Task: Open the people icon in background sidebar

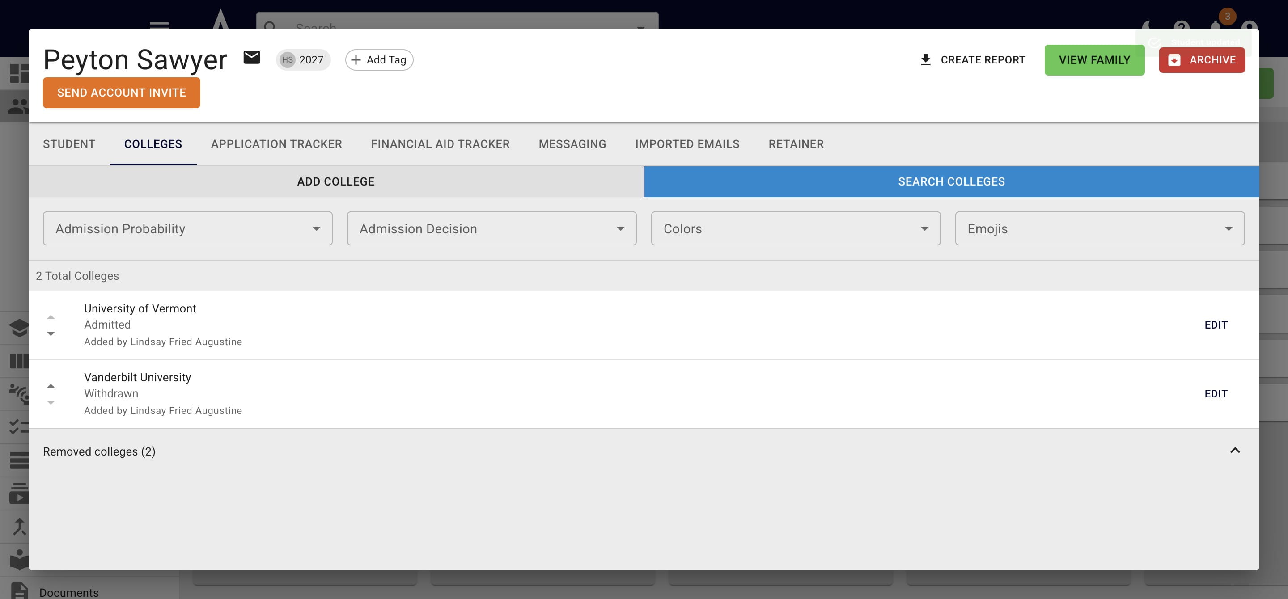Action: 19,106
